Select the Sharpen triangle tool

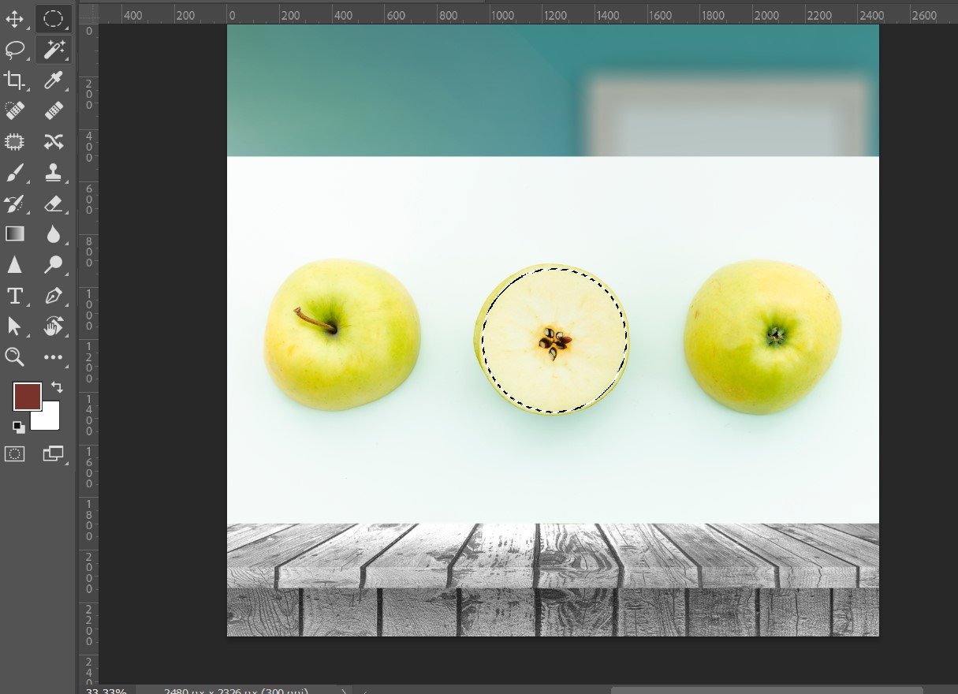point(15,264)
